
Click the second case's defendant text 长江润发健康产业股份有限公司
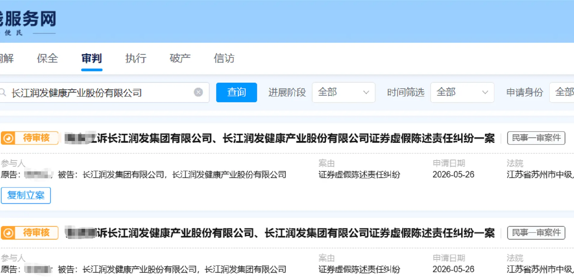pyautogui.click(x=140, y=269)
